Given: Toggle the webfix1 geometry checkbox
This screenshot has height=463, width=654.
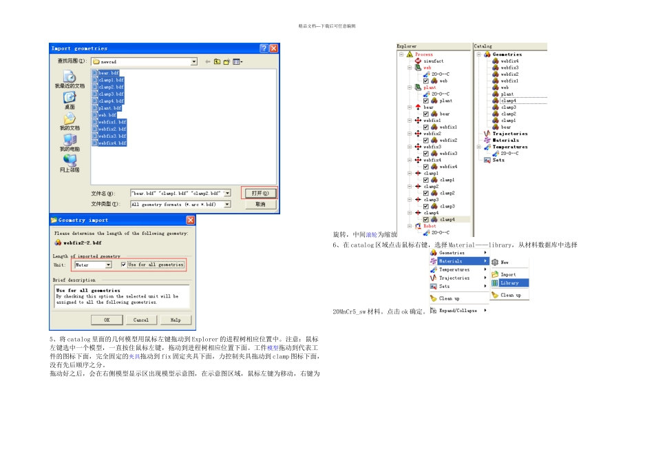Looking at the screenshot, I should (426, 127).
